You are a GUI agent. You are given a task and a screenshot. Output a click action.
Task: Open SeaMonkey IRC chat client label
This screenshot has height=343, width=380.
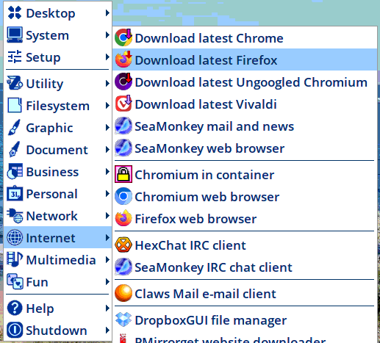[x=214, y=267]
